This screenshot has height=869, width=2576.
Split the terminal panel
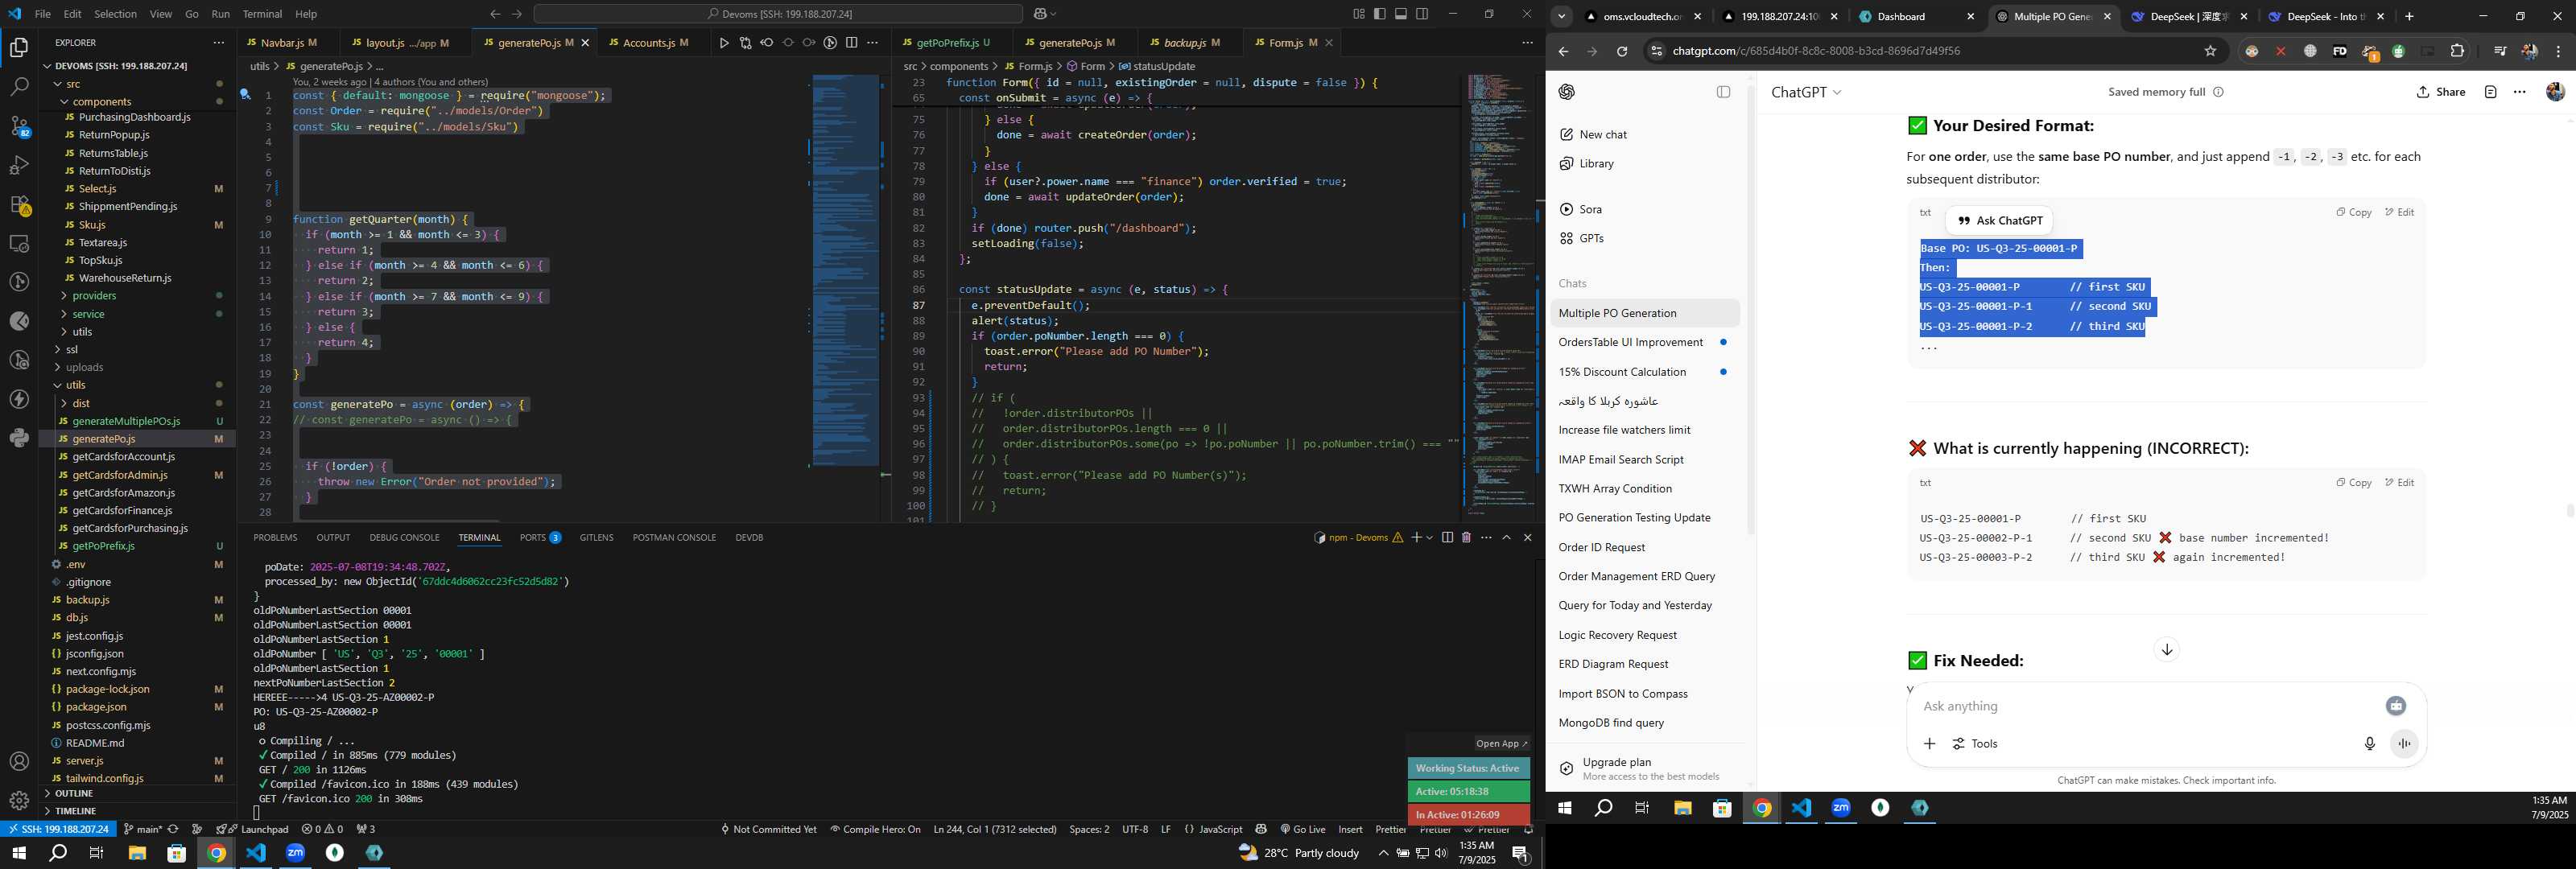click(x=1447, y=538)
